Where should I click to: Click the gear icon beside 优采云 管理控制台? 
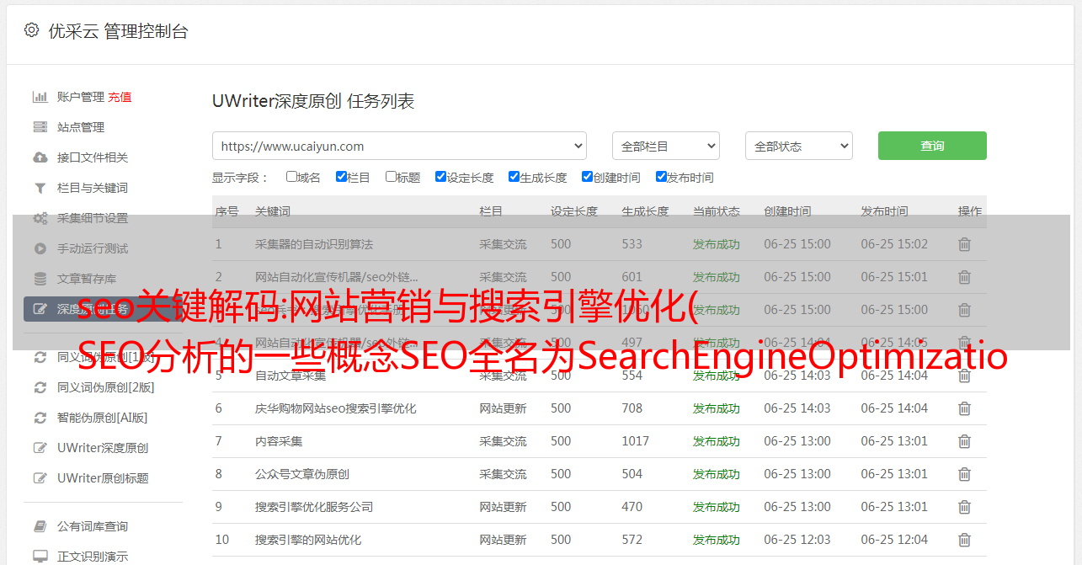click(31, 30)
